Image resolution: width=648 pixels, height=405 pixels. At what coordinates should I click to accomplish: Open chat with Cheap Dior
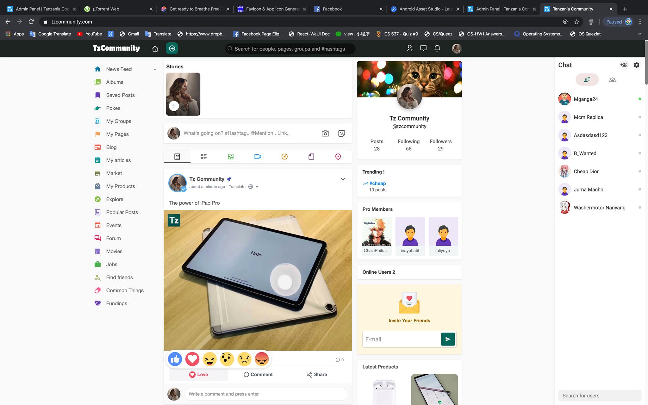tap(600, 171)
